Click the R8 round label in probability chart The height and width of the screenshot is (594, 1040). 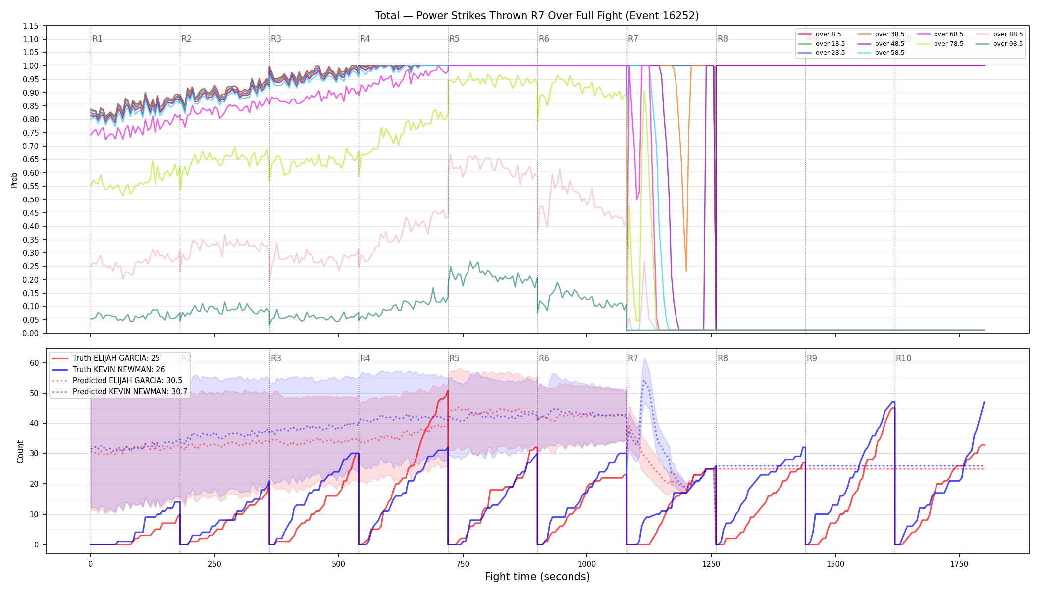point(723,39)
